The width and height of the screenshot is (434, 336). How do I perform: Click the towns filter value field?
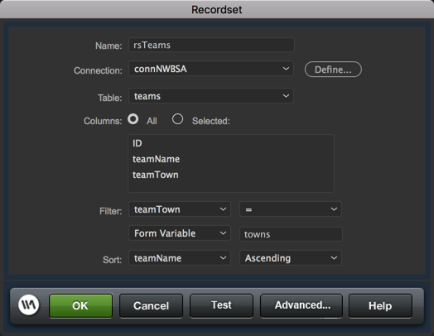291,234
